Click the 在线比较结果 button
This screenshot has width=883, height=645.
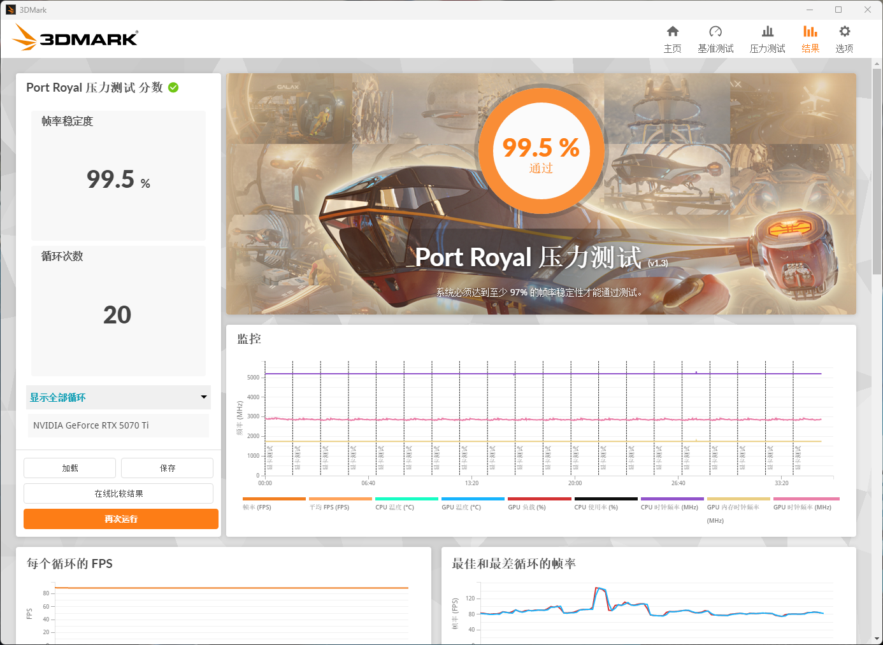[x=118, y=493]
